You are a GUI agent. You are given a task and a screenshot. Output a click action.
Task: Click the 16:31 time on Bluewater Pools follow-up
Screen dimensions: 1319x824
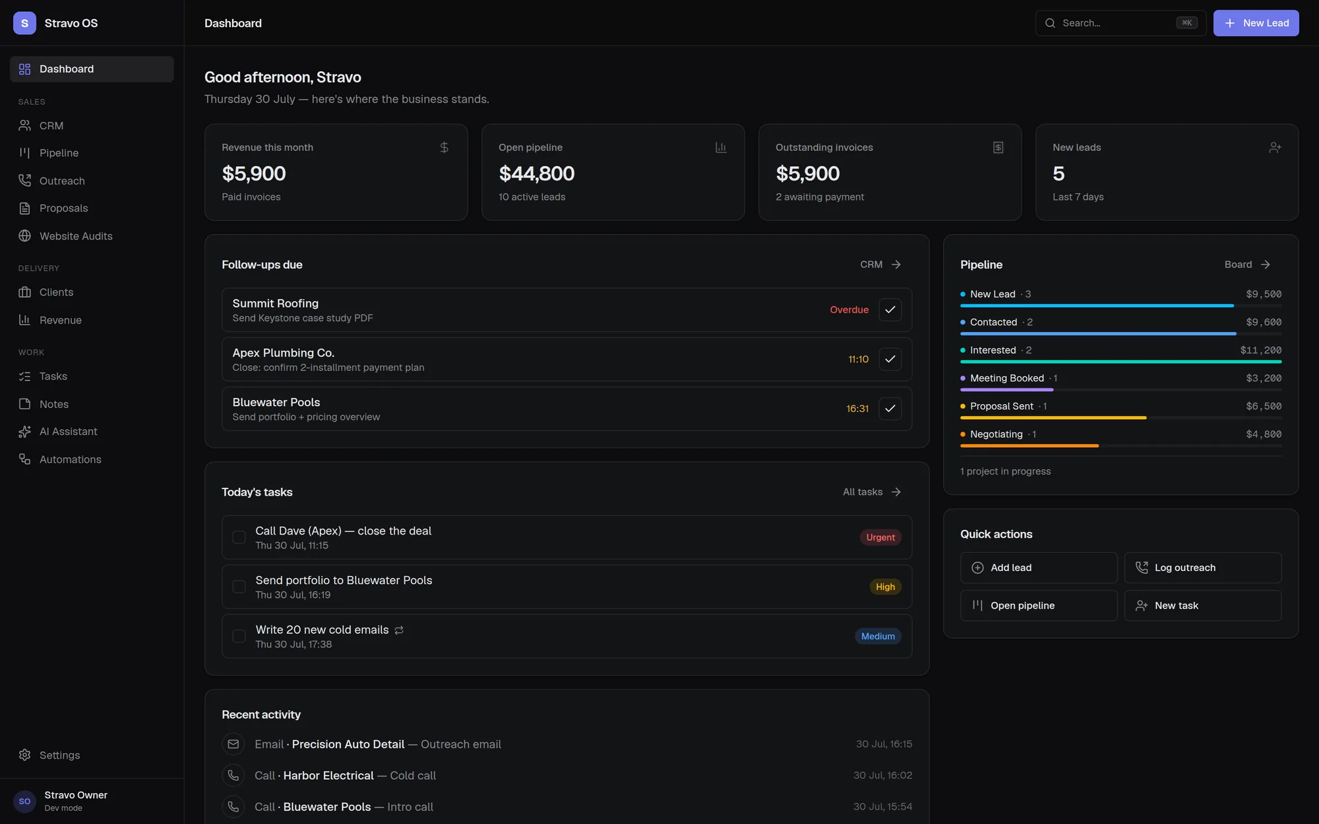click(857, 409)
